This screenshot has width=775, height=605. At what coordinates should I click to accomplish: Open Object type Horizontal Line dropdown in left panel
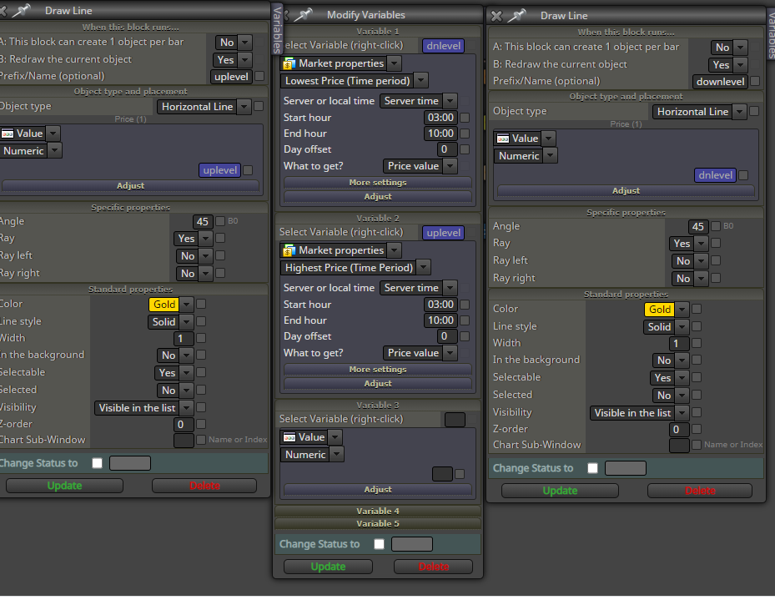204,106
